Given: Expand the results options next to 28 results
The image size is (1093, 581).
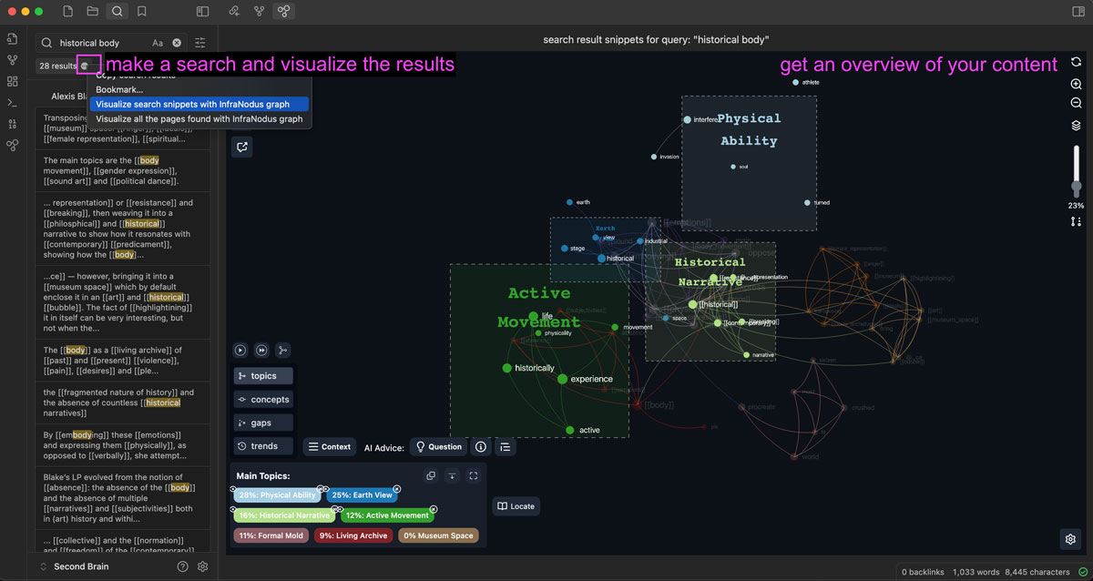Looking at the screenshot, I should (x=85, y=66).
